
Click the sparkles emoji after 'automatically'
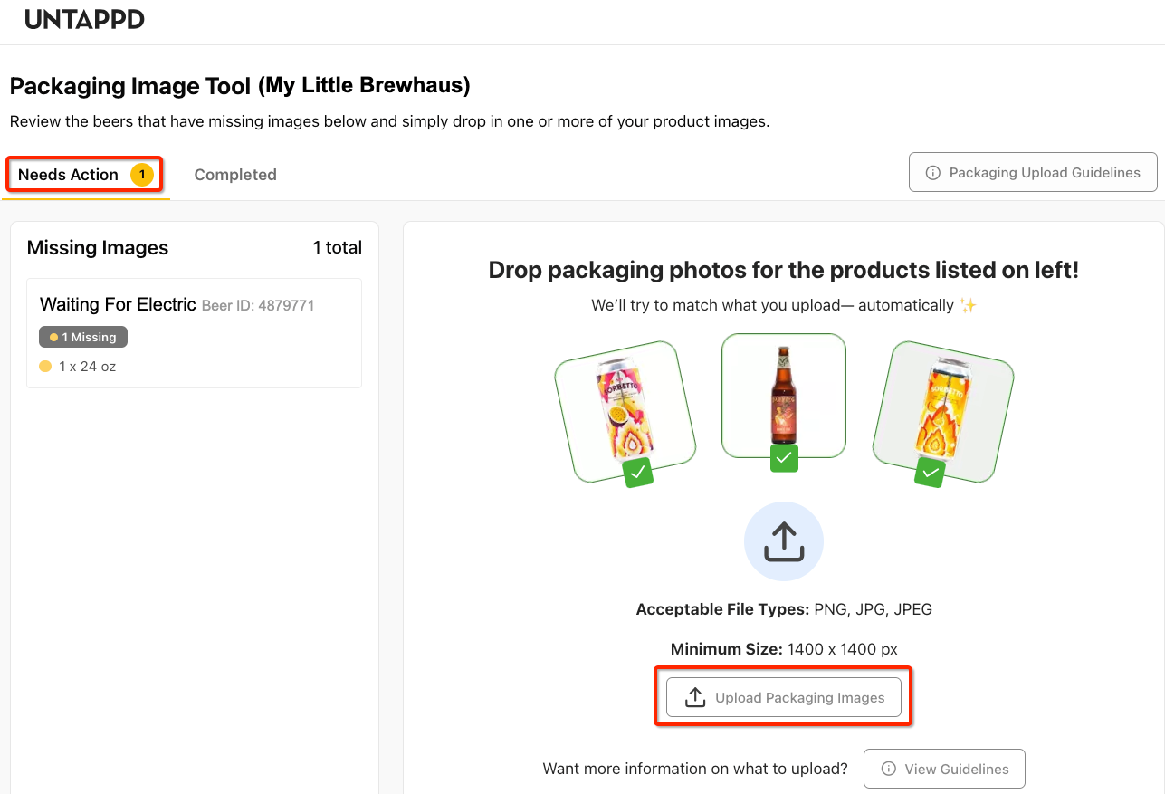(x=968, y=306)
